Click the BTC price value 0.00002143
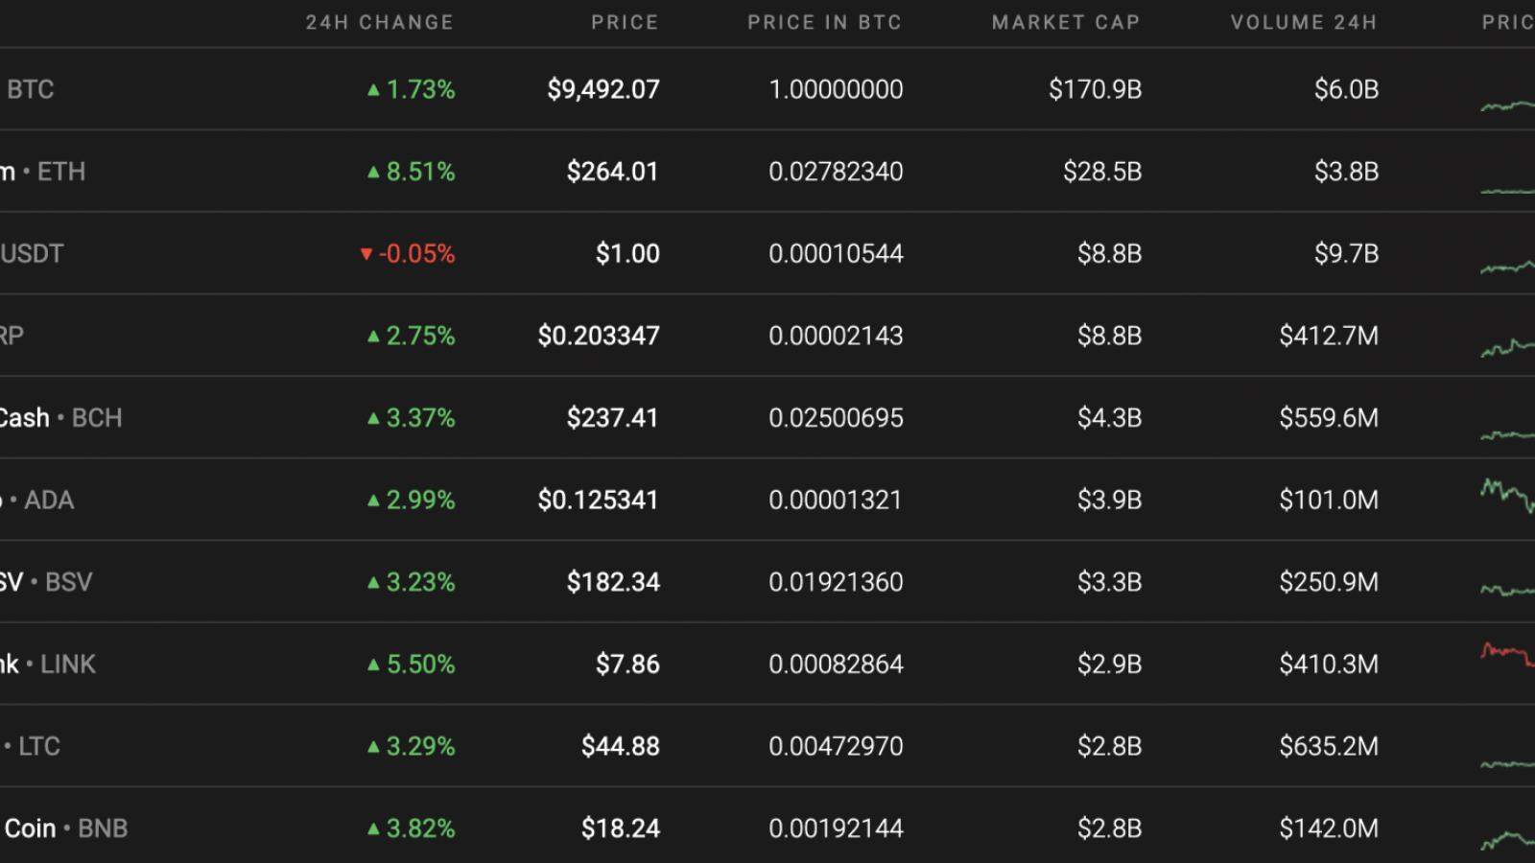 pos(836,336)
